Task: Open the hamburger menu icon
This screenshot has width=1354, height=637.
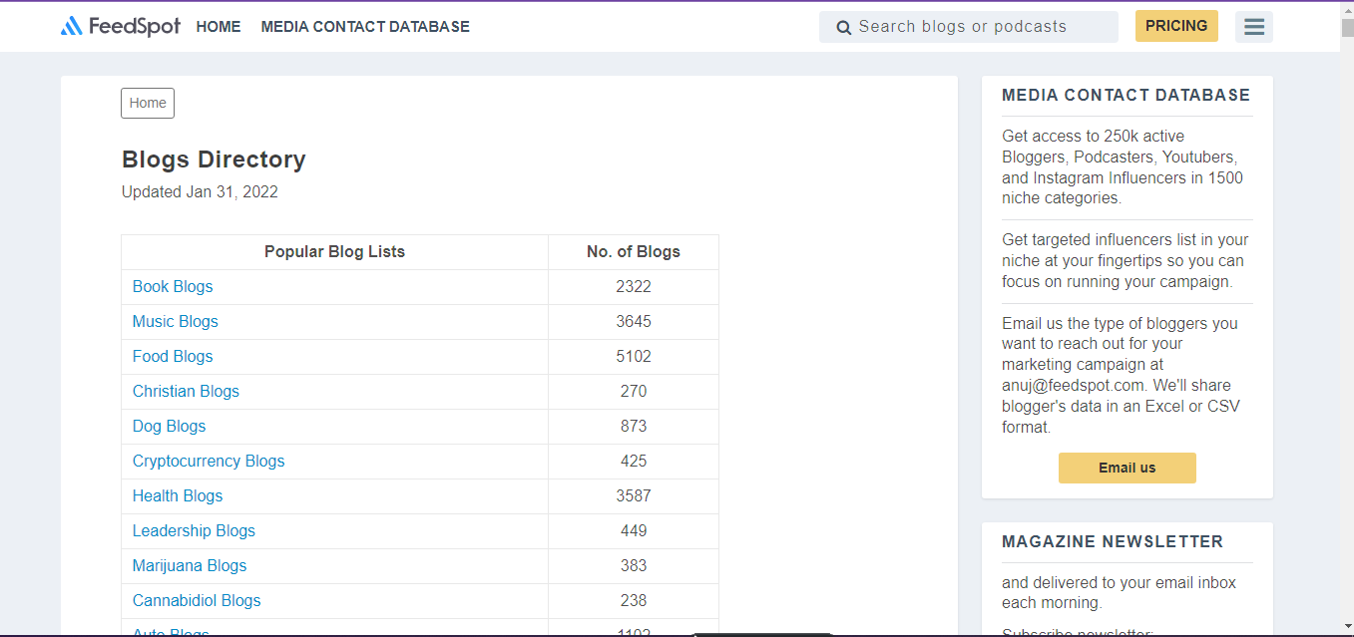Action: point(1253,27)
